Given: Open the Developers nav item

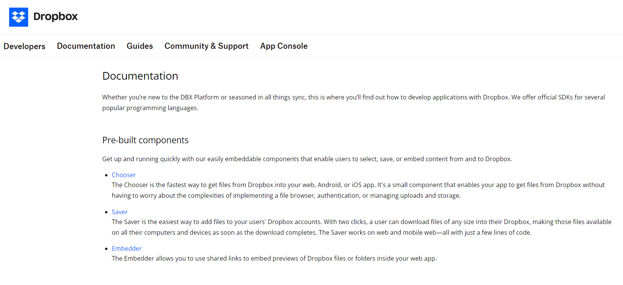Looking at the screenshot, I should tap(24, 46).
